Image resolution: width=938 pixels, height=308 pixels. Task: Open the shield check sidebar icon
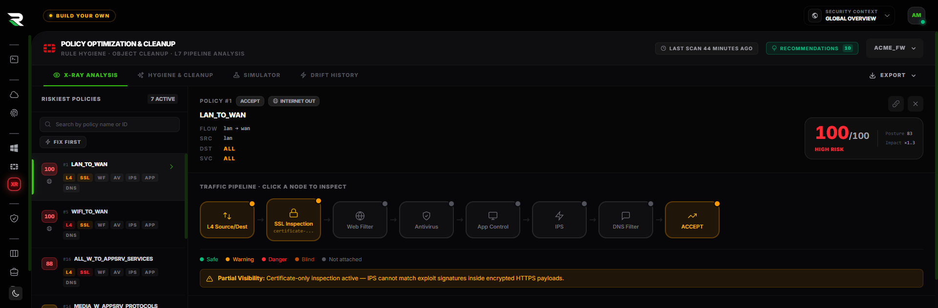point(14,218)
